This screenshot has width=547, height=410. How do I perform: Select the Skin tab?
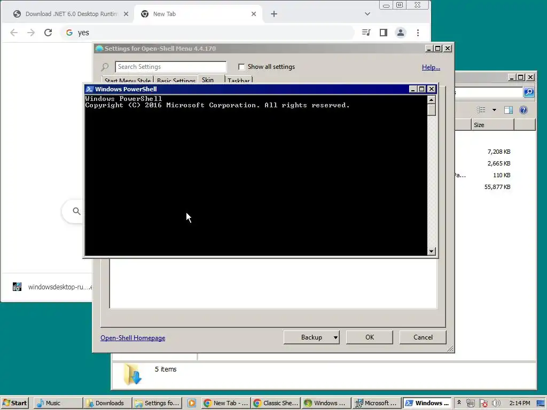tap(211, 80)
